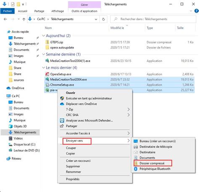Screen dimensions: 199x192
Task: Open the sources folder in the sidebar
Action: 19,80
